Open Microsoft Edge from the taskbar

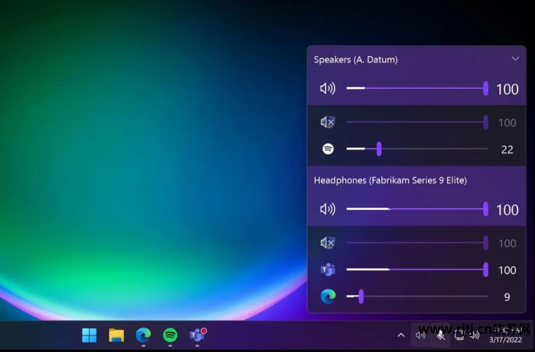tap(143, 335)
